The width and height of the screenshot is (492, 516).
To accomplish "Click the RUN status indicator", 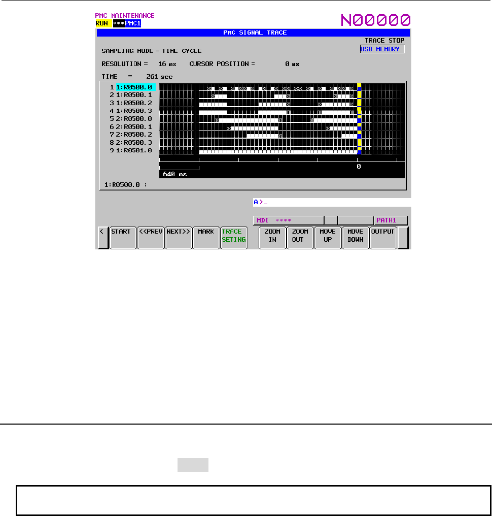I will (103, 23).
